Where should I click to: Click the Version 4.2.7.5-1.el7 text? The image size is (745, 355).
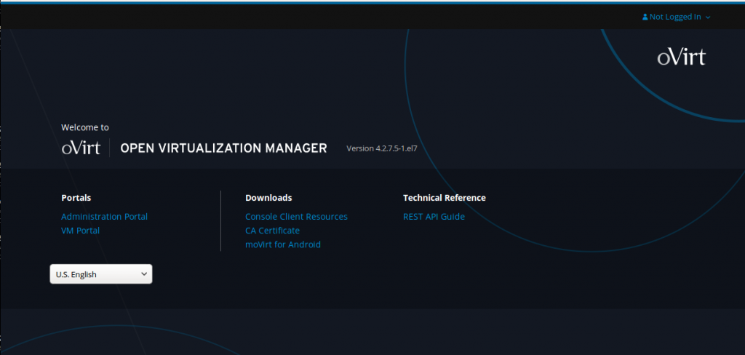click(x=381, y=148)
